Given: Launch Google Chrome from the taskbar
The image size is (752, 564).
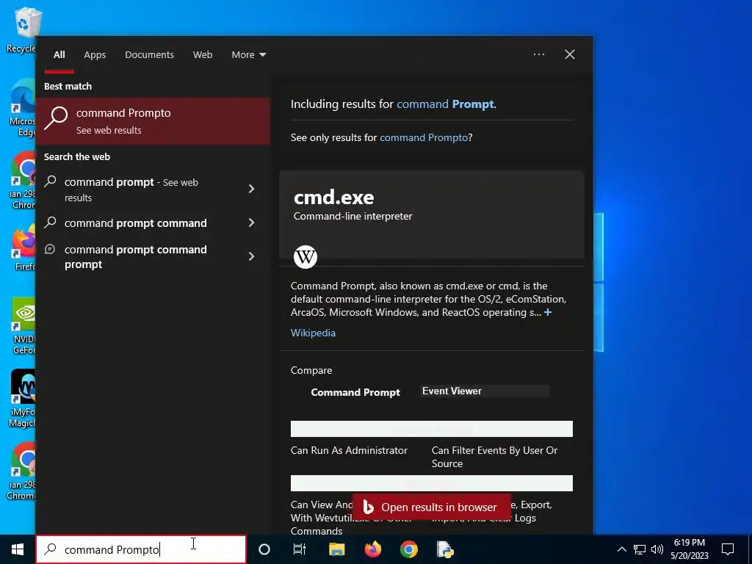Looking at the screenshot, I should 409,549.
